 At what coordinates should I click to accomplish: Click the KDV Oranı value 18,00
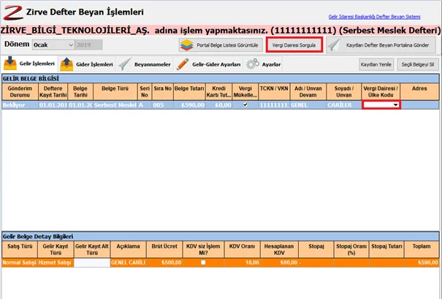click(242, 262)
